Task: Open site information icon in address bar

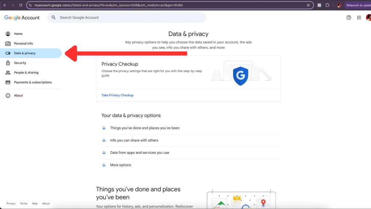Action: 30,5
